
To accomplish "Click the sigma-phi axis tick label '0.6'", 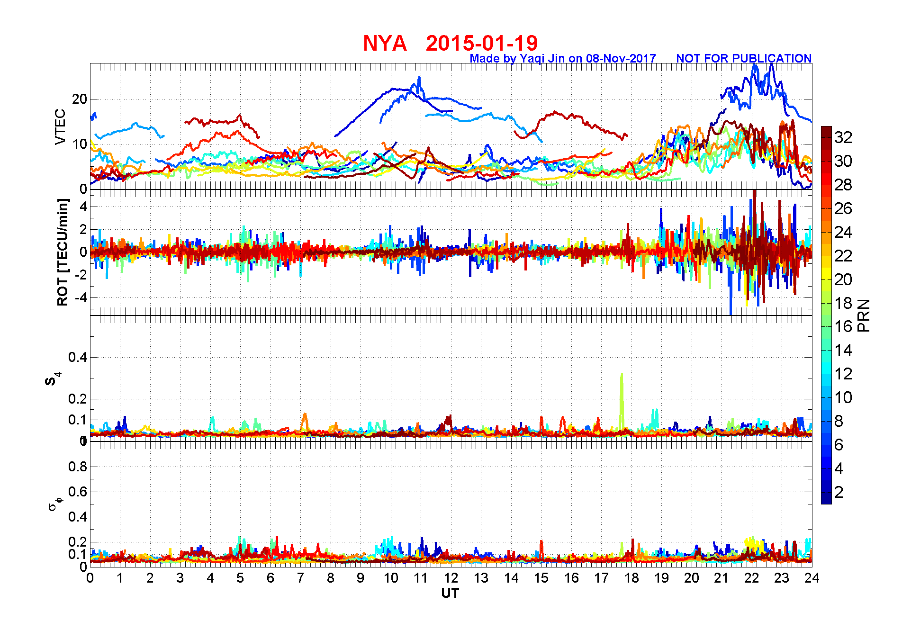I will tap(78, 492).
